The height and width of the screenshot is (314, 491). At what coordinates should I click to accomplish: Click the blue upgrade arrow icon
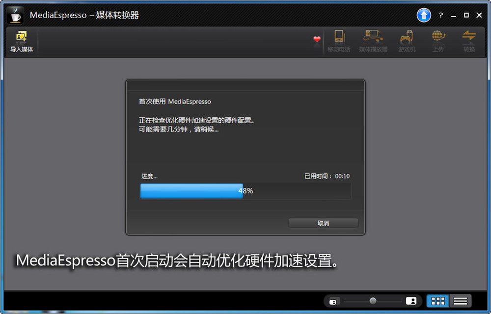pyautogui.click(x=424, y=15)
